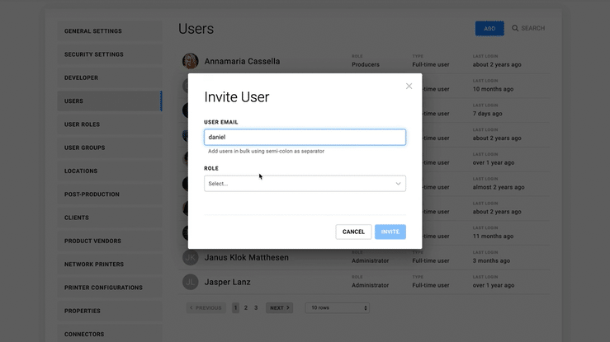Viewport: 610px width, 342px height.
Task: Open Product Vendors in sidebar
Action: [x=110, y=241]
